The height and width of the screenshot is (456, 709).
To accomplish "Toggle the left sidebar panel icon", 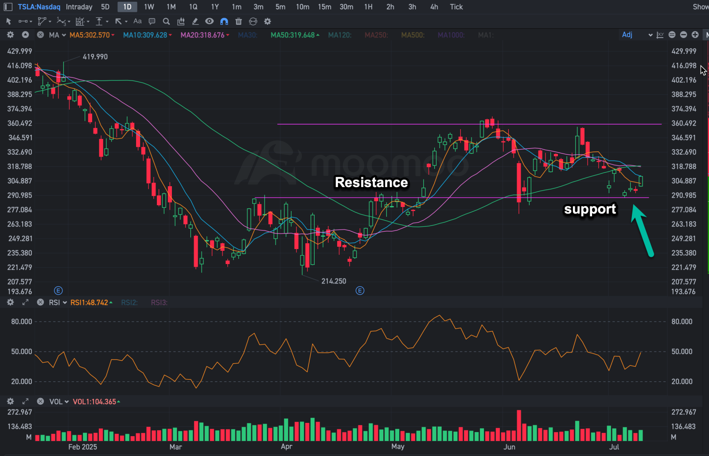I will (8, 7).
